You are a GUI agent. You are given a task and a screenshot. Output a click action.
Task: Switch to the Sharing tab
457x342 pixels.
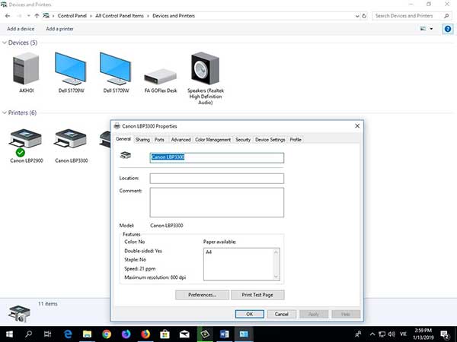point(142,140)
